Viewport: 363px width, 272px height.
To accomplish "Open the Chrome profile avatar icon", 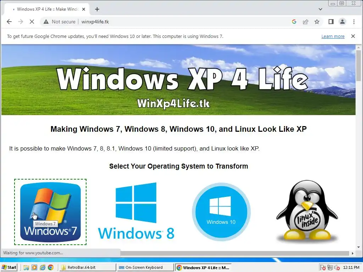I will pos(342,22).
